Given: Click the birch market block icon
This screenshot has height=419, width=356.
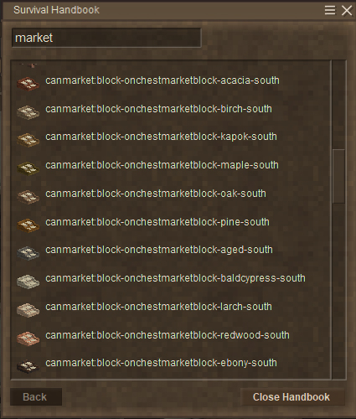Looking at the screenshot, I should (x=28, y=112).
